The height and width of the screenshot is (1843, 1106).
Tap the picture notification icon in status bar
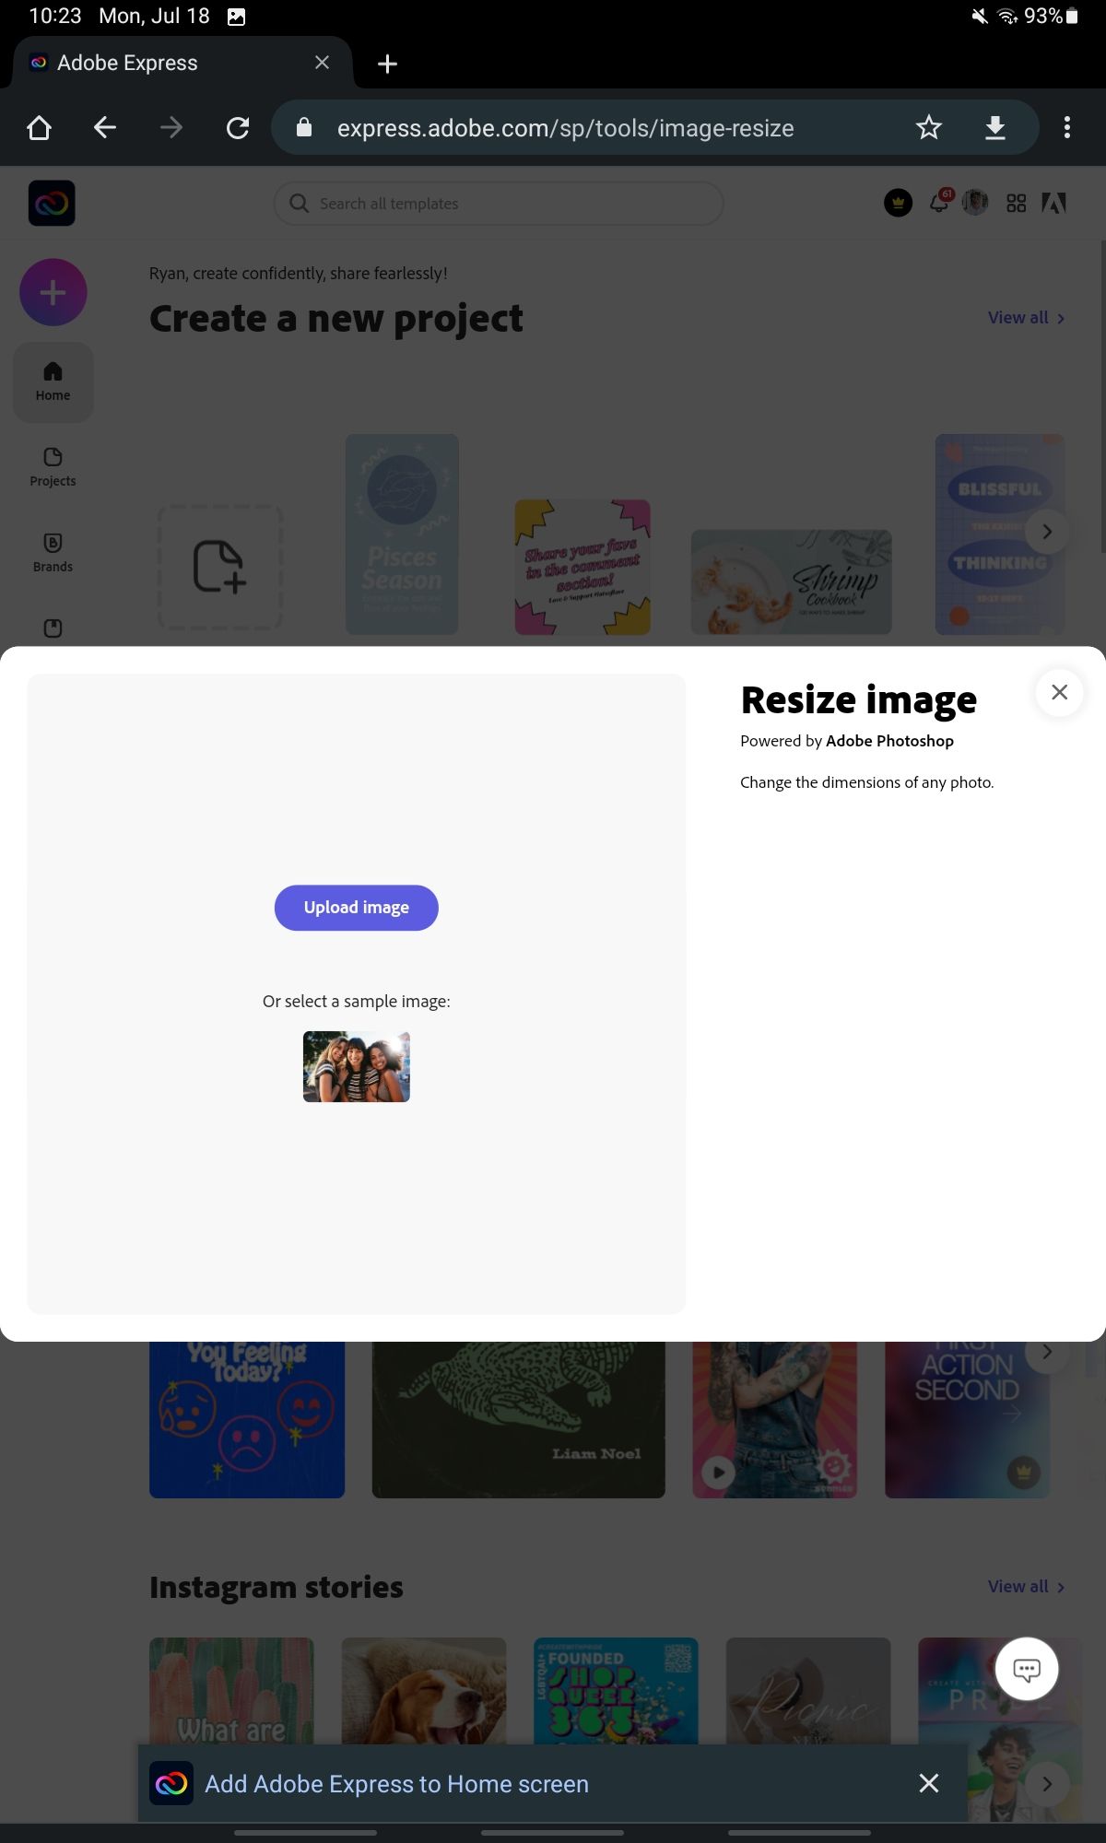[236, 17]
